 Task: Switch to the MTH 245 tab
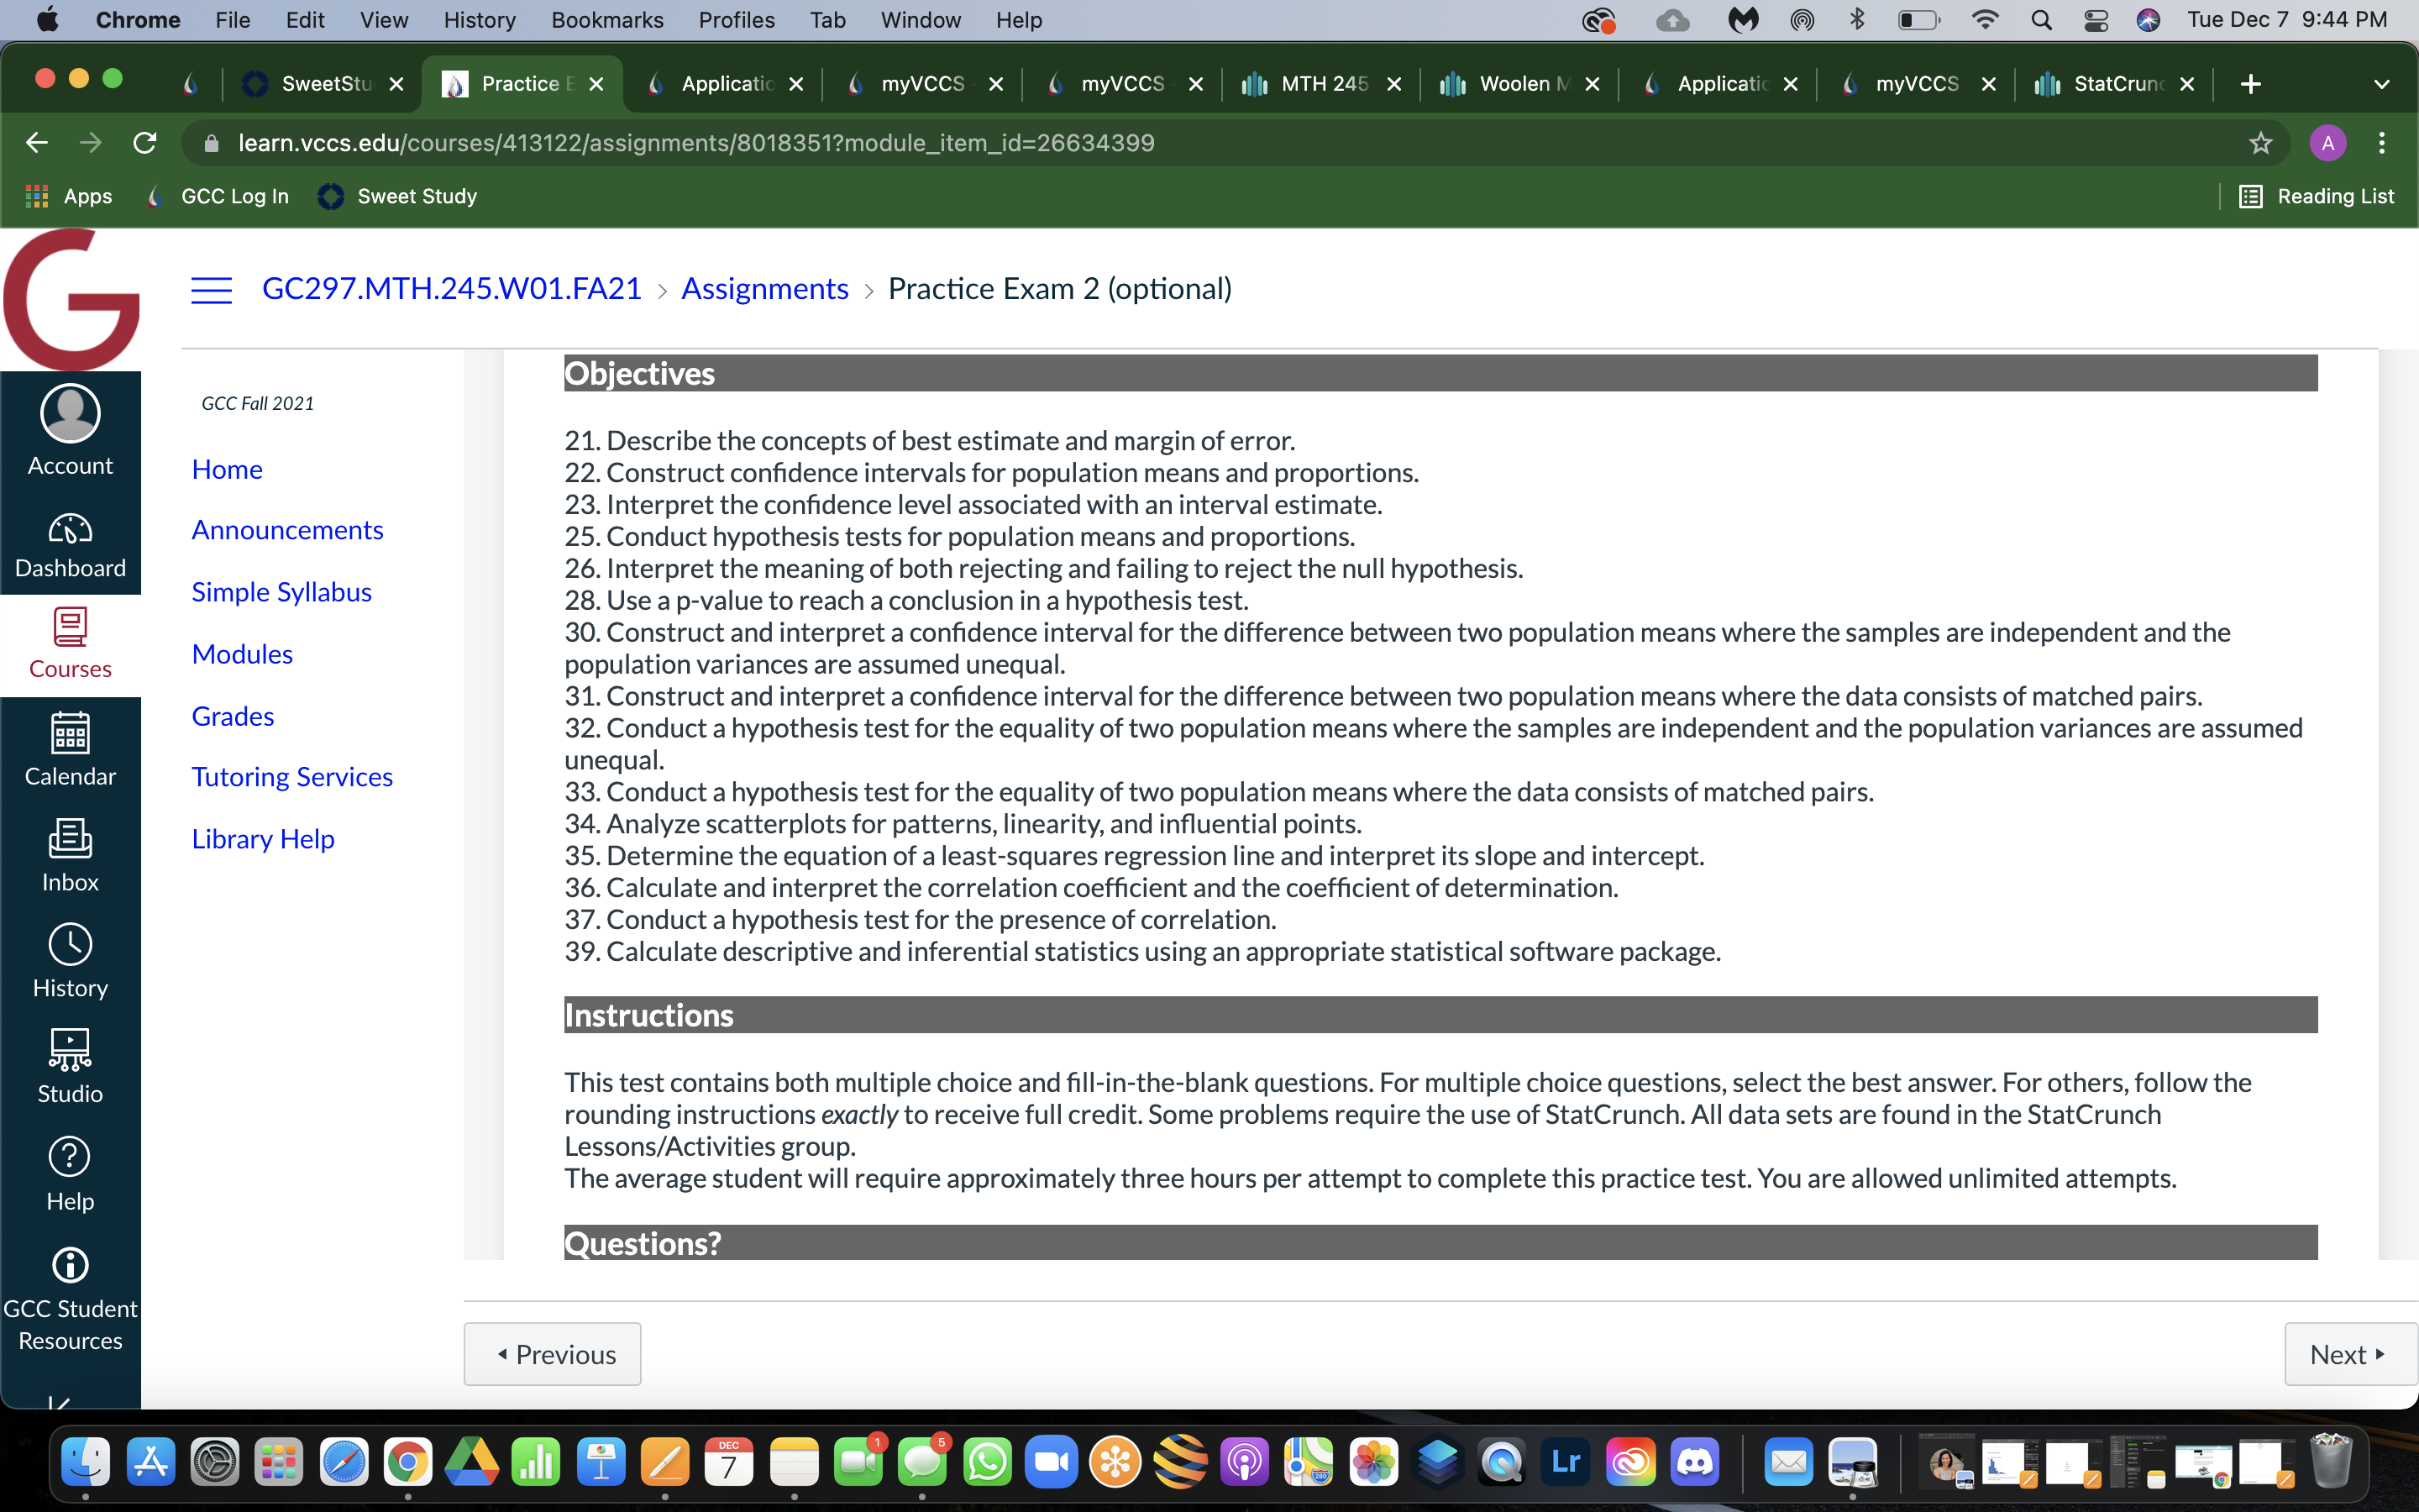(x=1321, y=84)
